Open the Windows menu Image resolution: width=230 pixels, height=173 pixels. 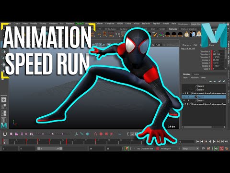[53, 24]
